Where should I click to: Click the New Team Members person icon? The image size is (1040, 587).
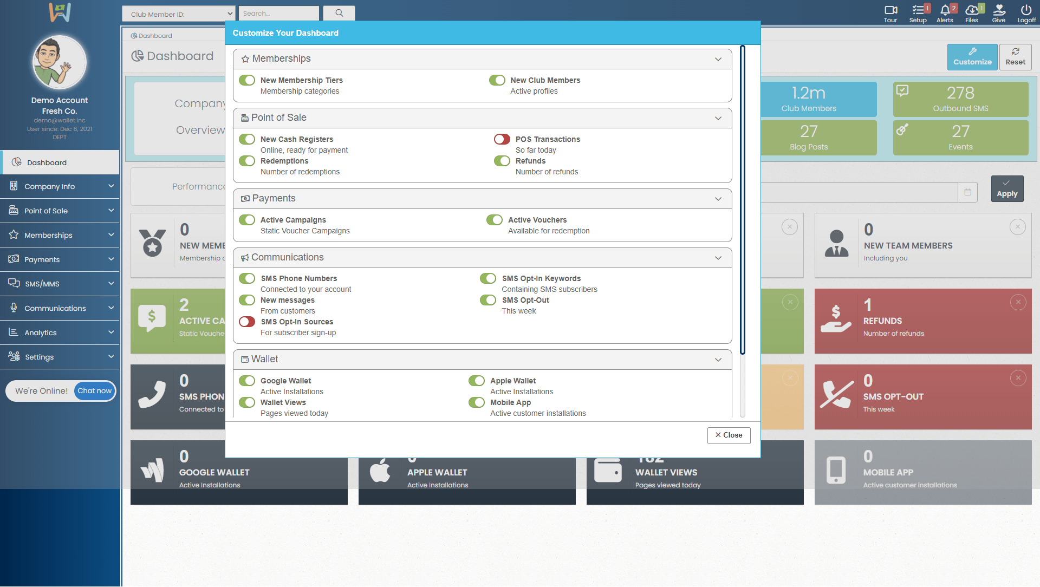point(836,243)
